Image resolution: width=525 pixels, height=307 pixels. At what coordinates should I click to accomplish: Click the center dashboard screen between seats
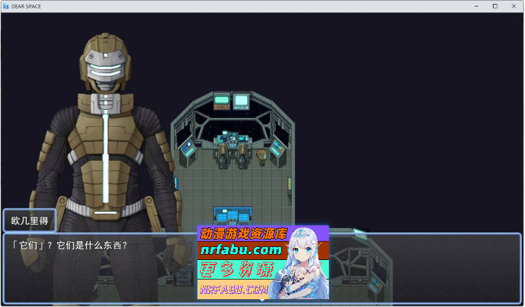(233, 139)
